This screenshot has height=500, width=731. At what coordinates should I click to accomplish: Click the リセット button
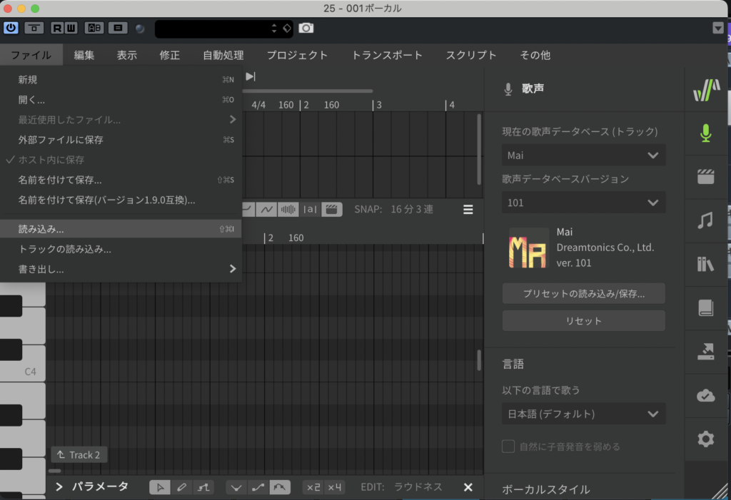pos(583,321)
